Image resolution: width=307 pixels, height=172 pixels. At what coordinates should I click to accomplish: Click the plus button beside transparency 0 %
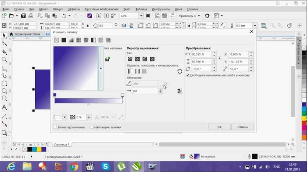pos(89,117)
